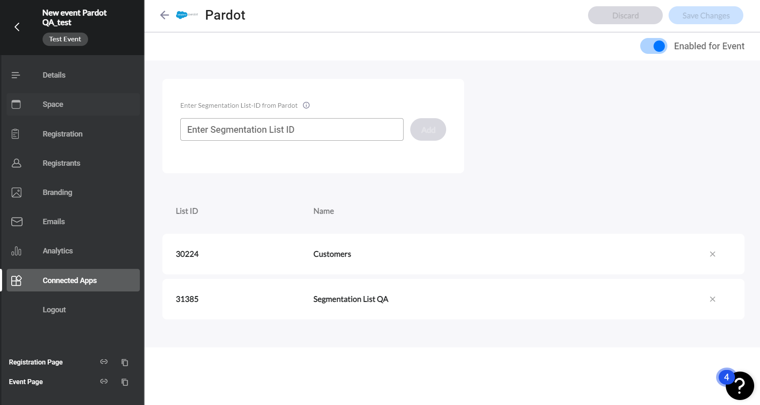This screenshot has height=405, width=760.
Task: Click the Test Event badge
Action: click(x=65, y=39)
